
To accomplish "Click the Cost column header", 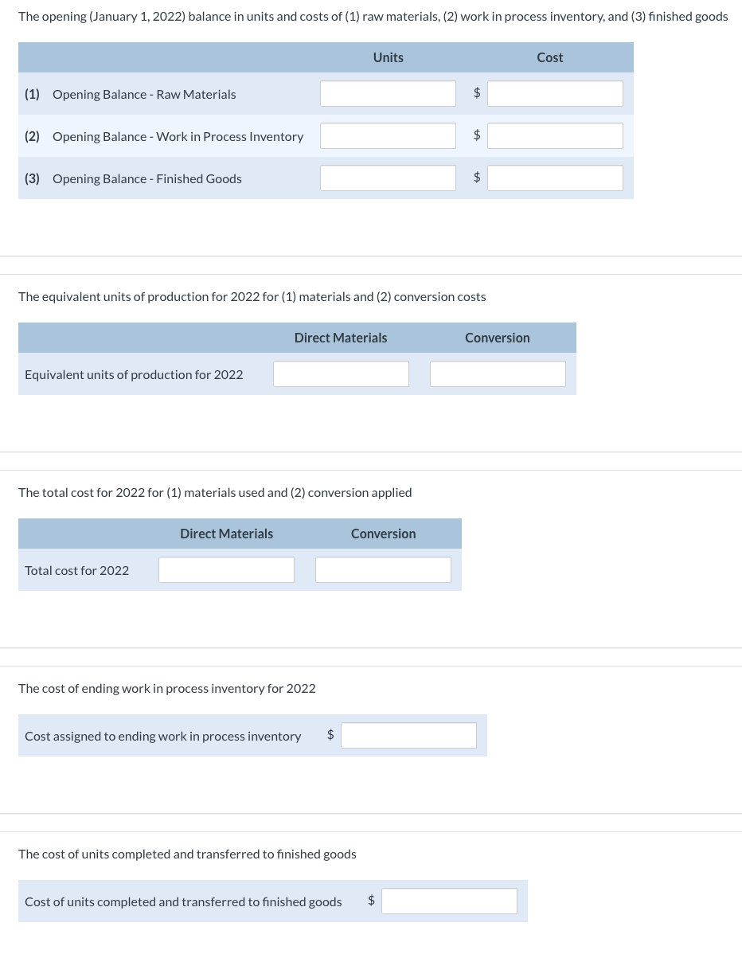I will [549, 57].
